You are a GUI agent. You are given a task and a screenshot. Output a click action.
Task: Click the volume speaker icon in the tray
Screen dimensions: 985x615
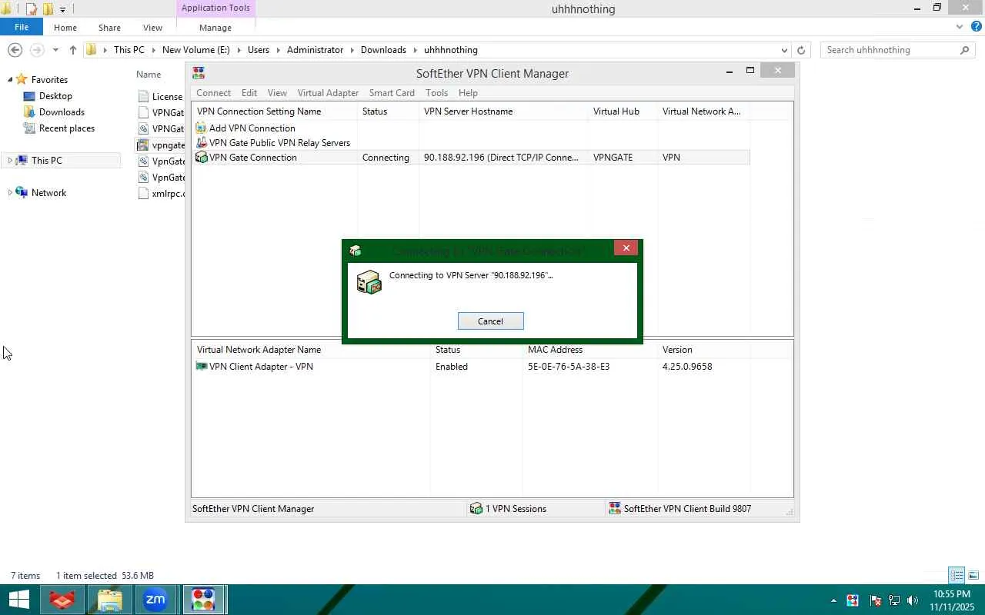coord(913,600)
